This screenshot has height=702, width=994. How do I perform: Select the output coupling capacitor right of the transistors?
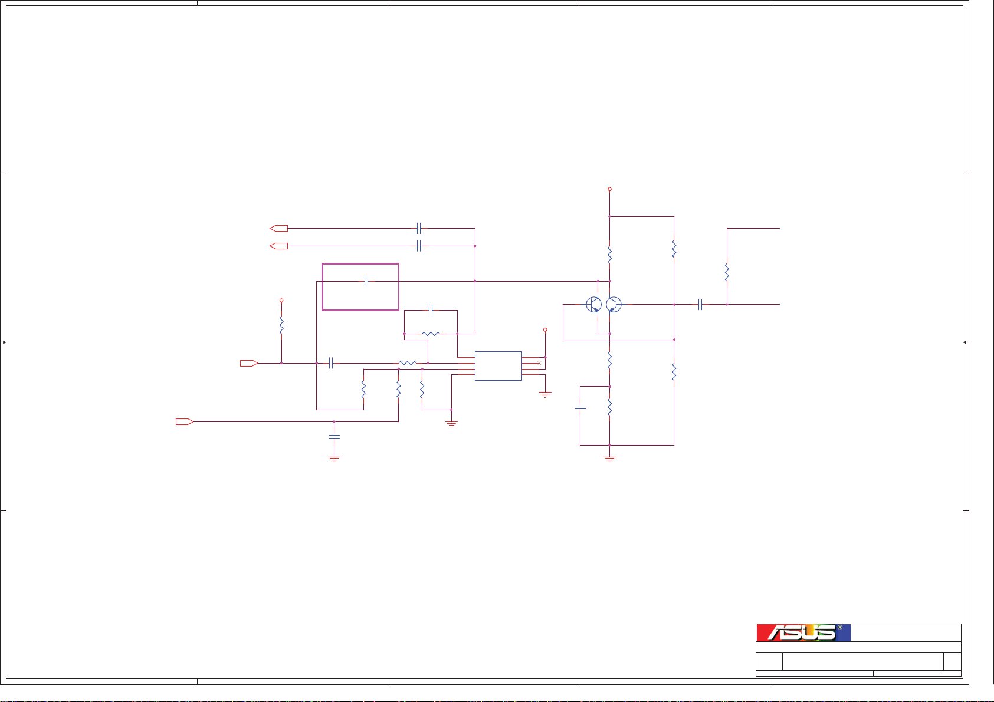pyautogui.click(x=700, y=305)
